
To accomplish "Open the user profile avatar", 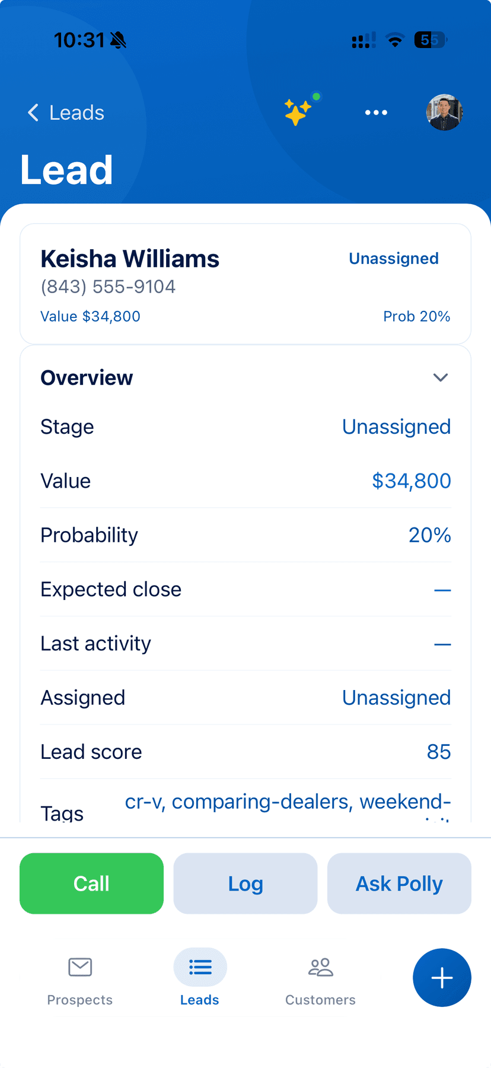I will pos(444,112).
